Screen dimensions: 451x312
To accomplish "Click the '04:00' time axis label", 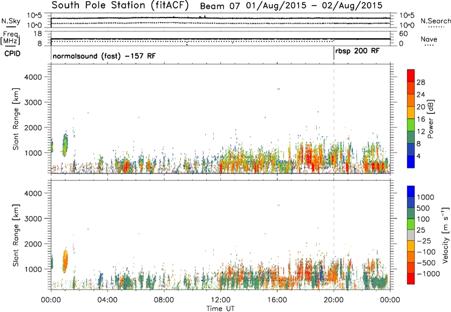I will [107, 300].
